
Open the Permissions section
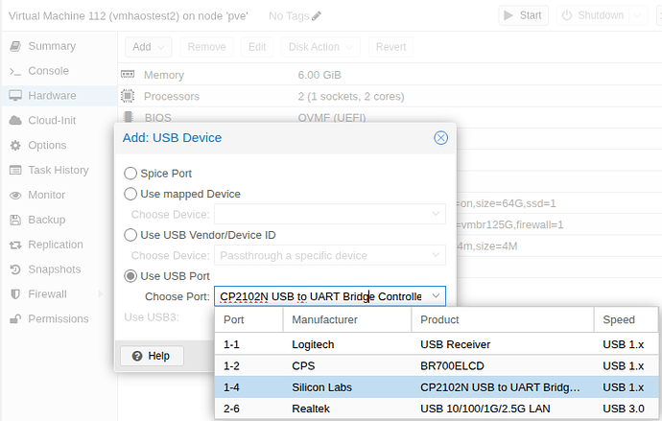tap(58, 318)
